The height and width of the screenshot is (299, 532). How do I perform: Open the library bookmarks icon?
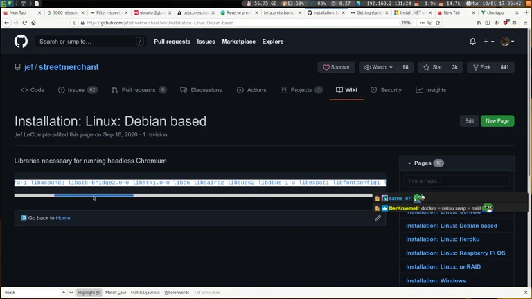479,23
